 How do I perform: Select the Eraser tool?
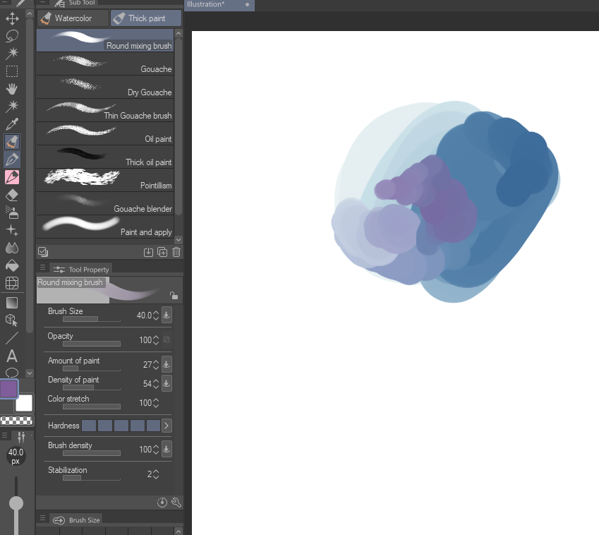12,195
